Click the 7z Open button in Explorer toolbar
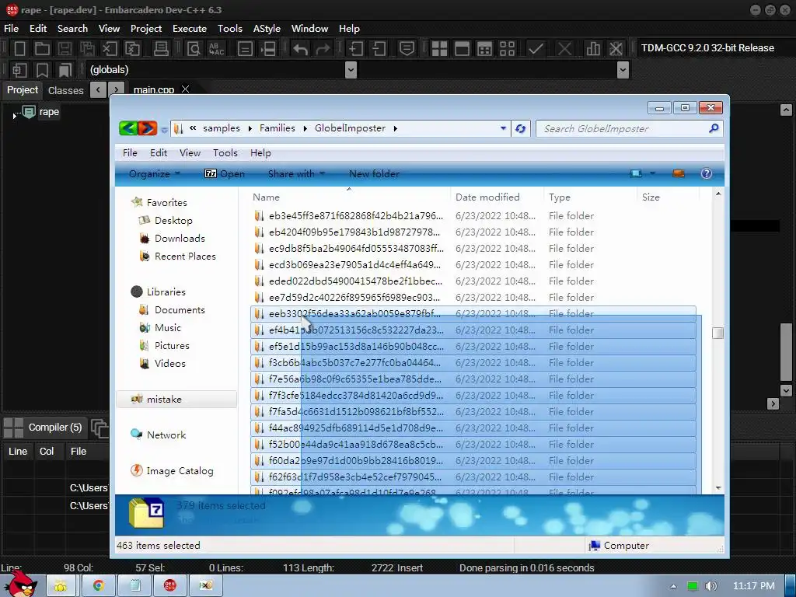The height and width of the screenshot is (597, 796). tap(225, 173)
